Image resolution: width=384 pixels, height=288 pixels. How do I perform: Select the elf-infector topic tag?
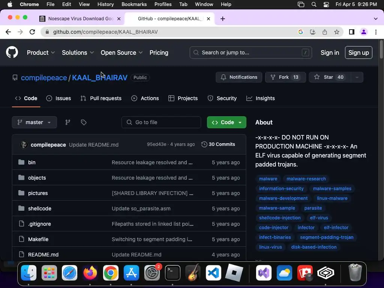336,228
